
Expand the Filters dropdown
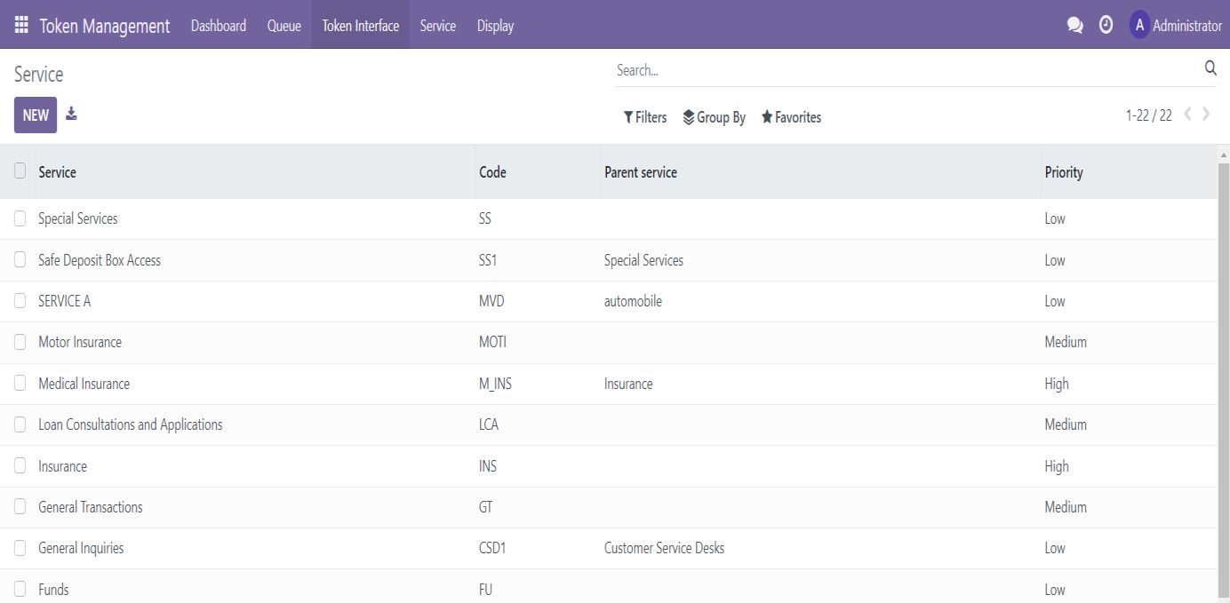(x=645, y=117)
